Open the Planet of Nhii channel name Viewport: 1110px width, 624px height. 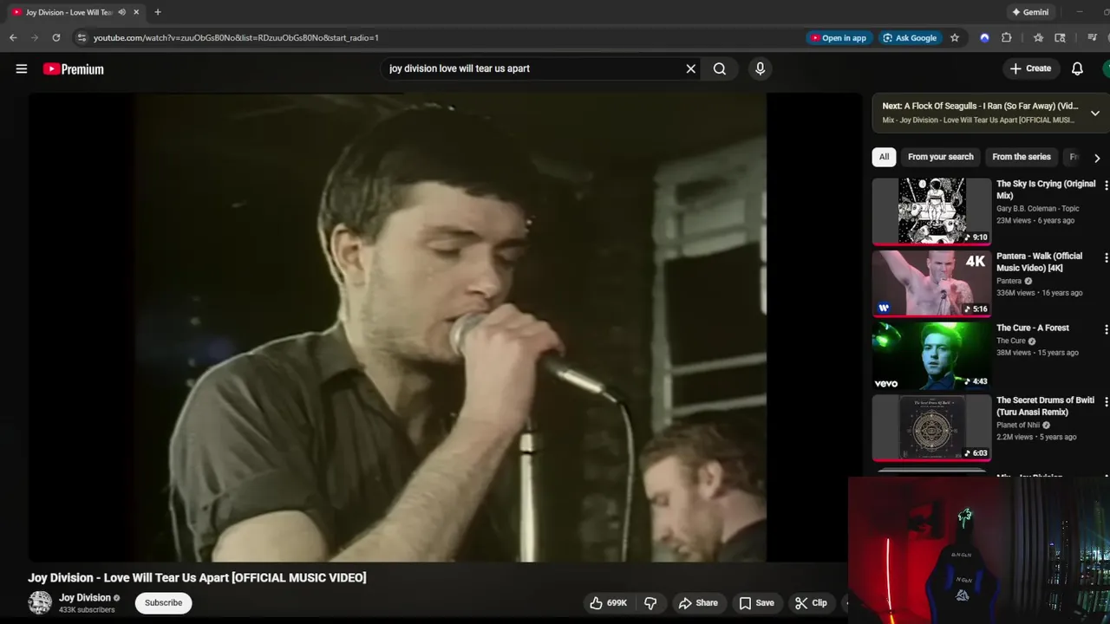click(1018, 425)
